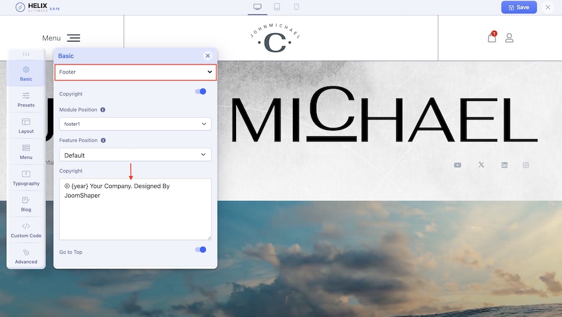Open the hamburger Menu icon
Screen dimensions: 562x317
pyautogui.click(x=74, y=38)
